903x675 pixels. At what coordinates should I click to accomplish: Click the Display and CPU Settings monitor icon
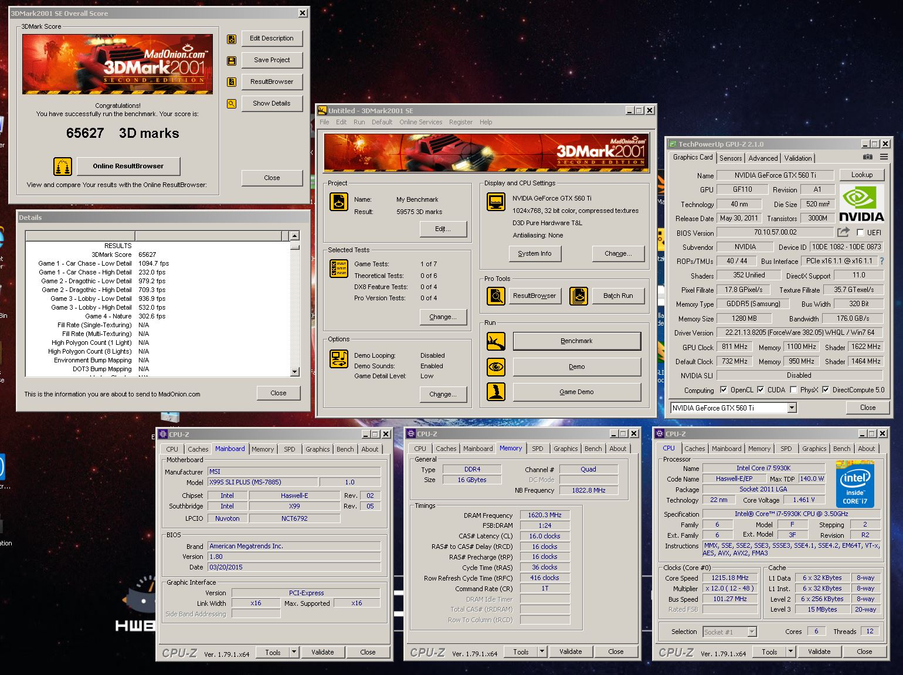click(496, 202)
